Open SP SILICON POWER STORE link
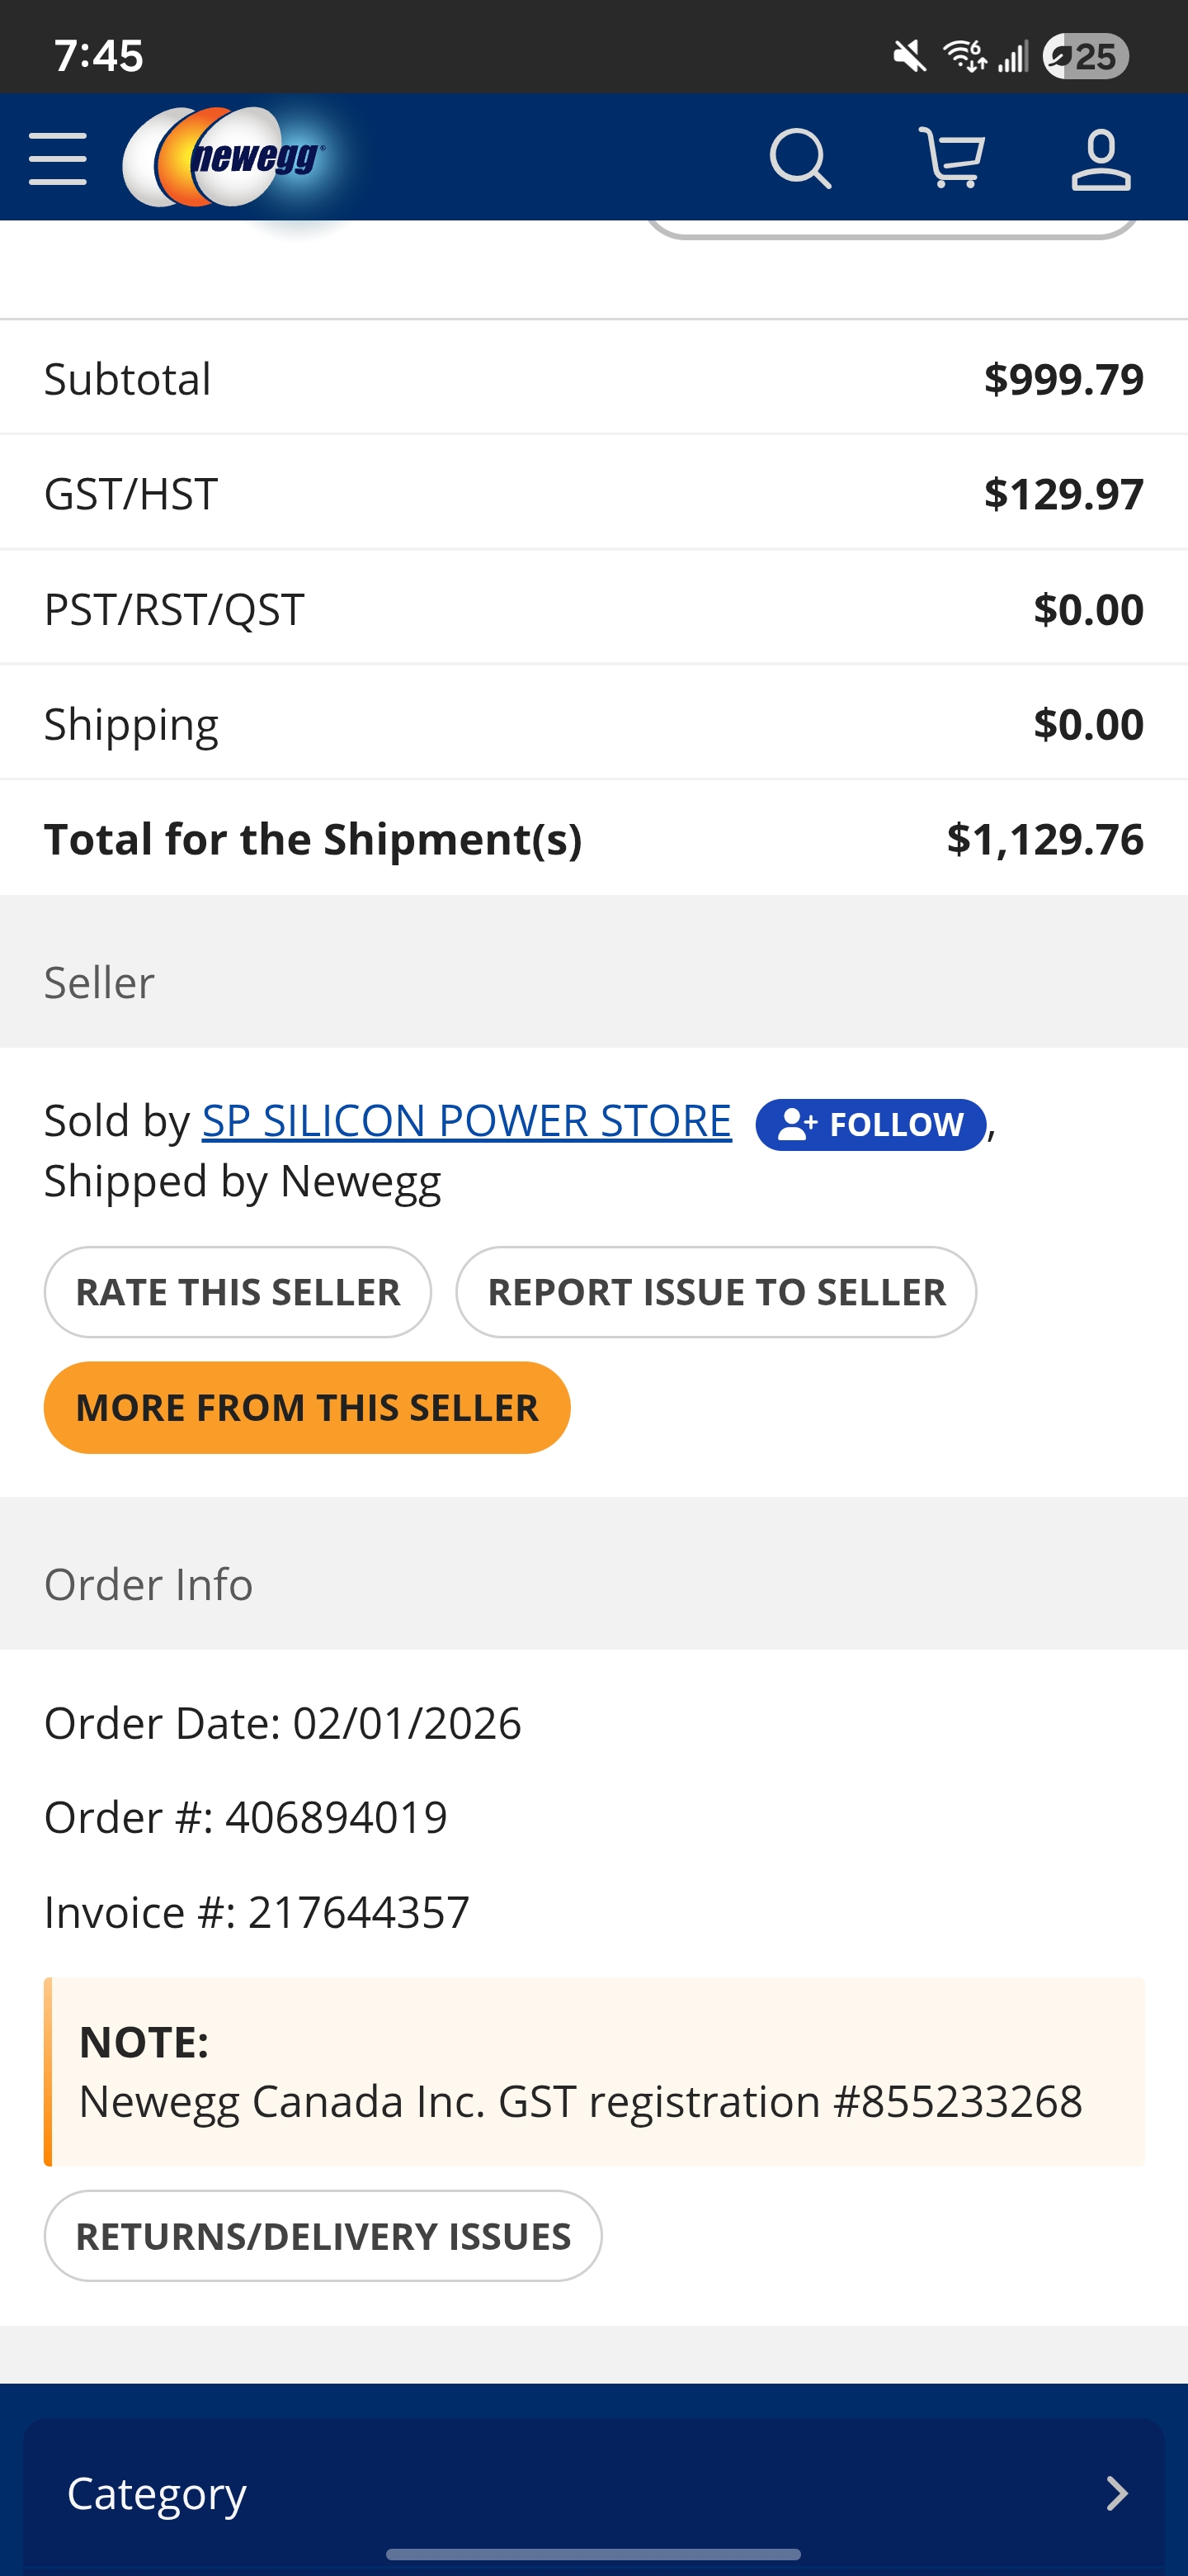1188x2576 pixels. (x=467, y=1120)
